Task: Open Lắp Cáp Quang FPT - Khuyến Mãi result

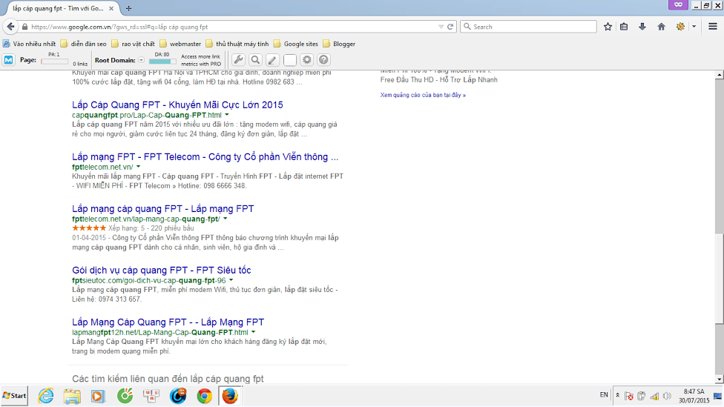Action: [x=177, y=105]
